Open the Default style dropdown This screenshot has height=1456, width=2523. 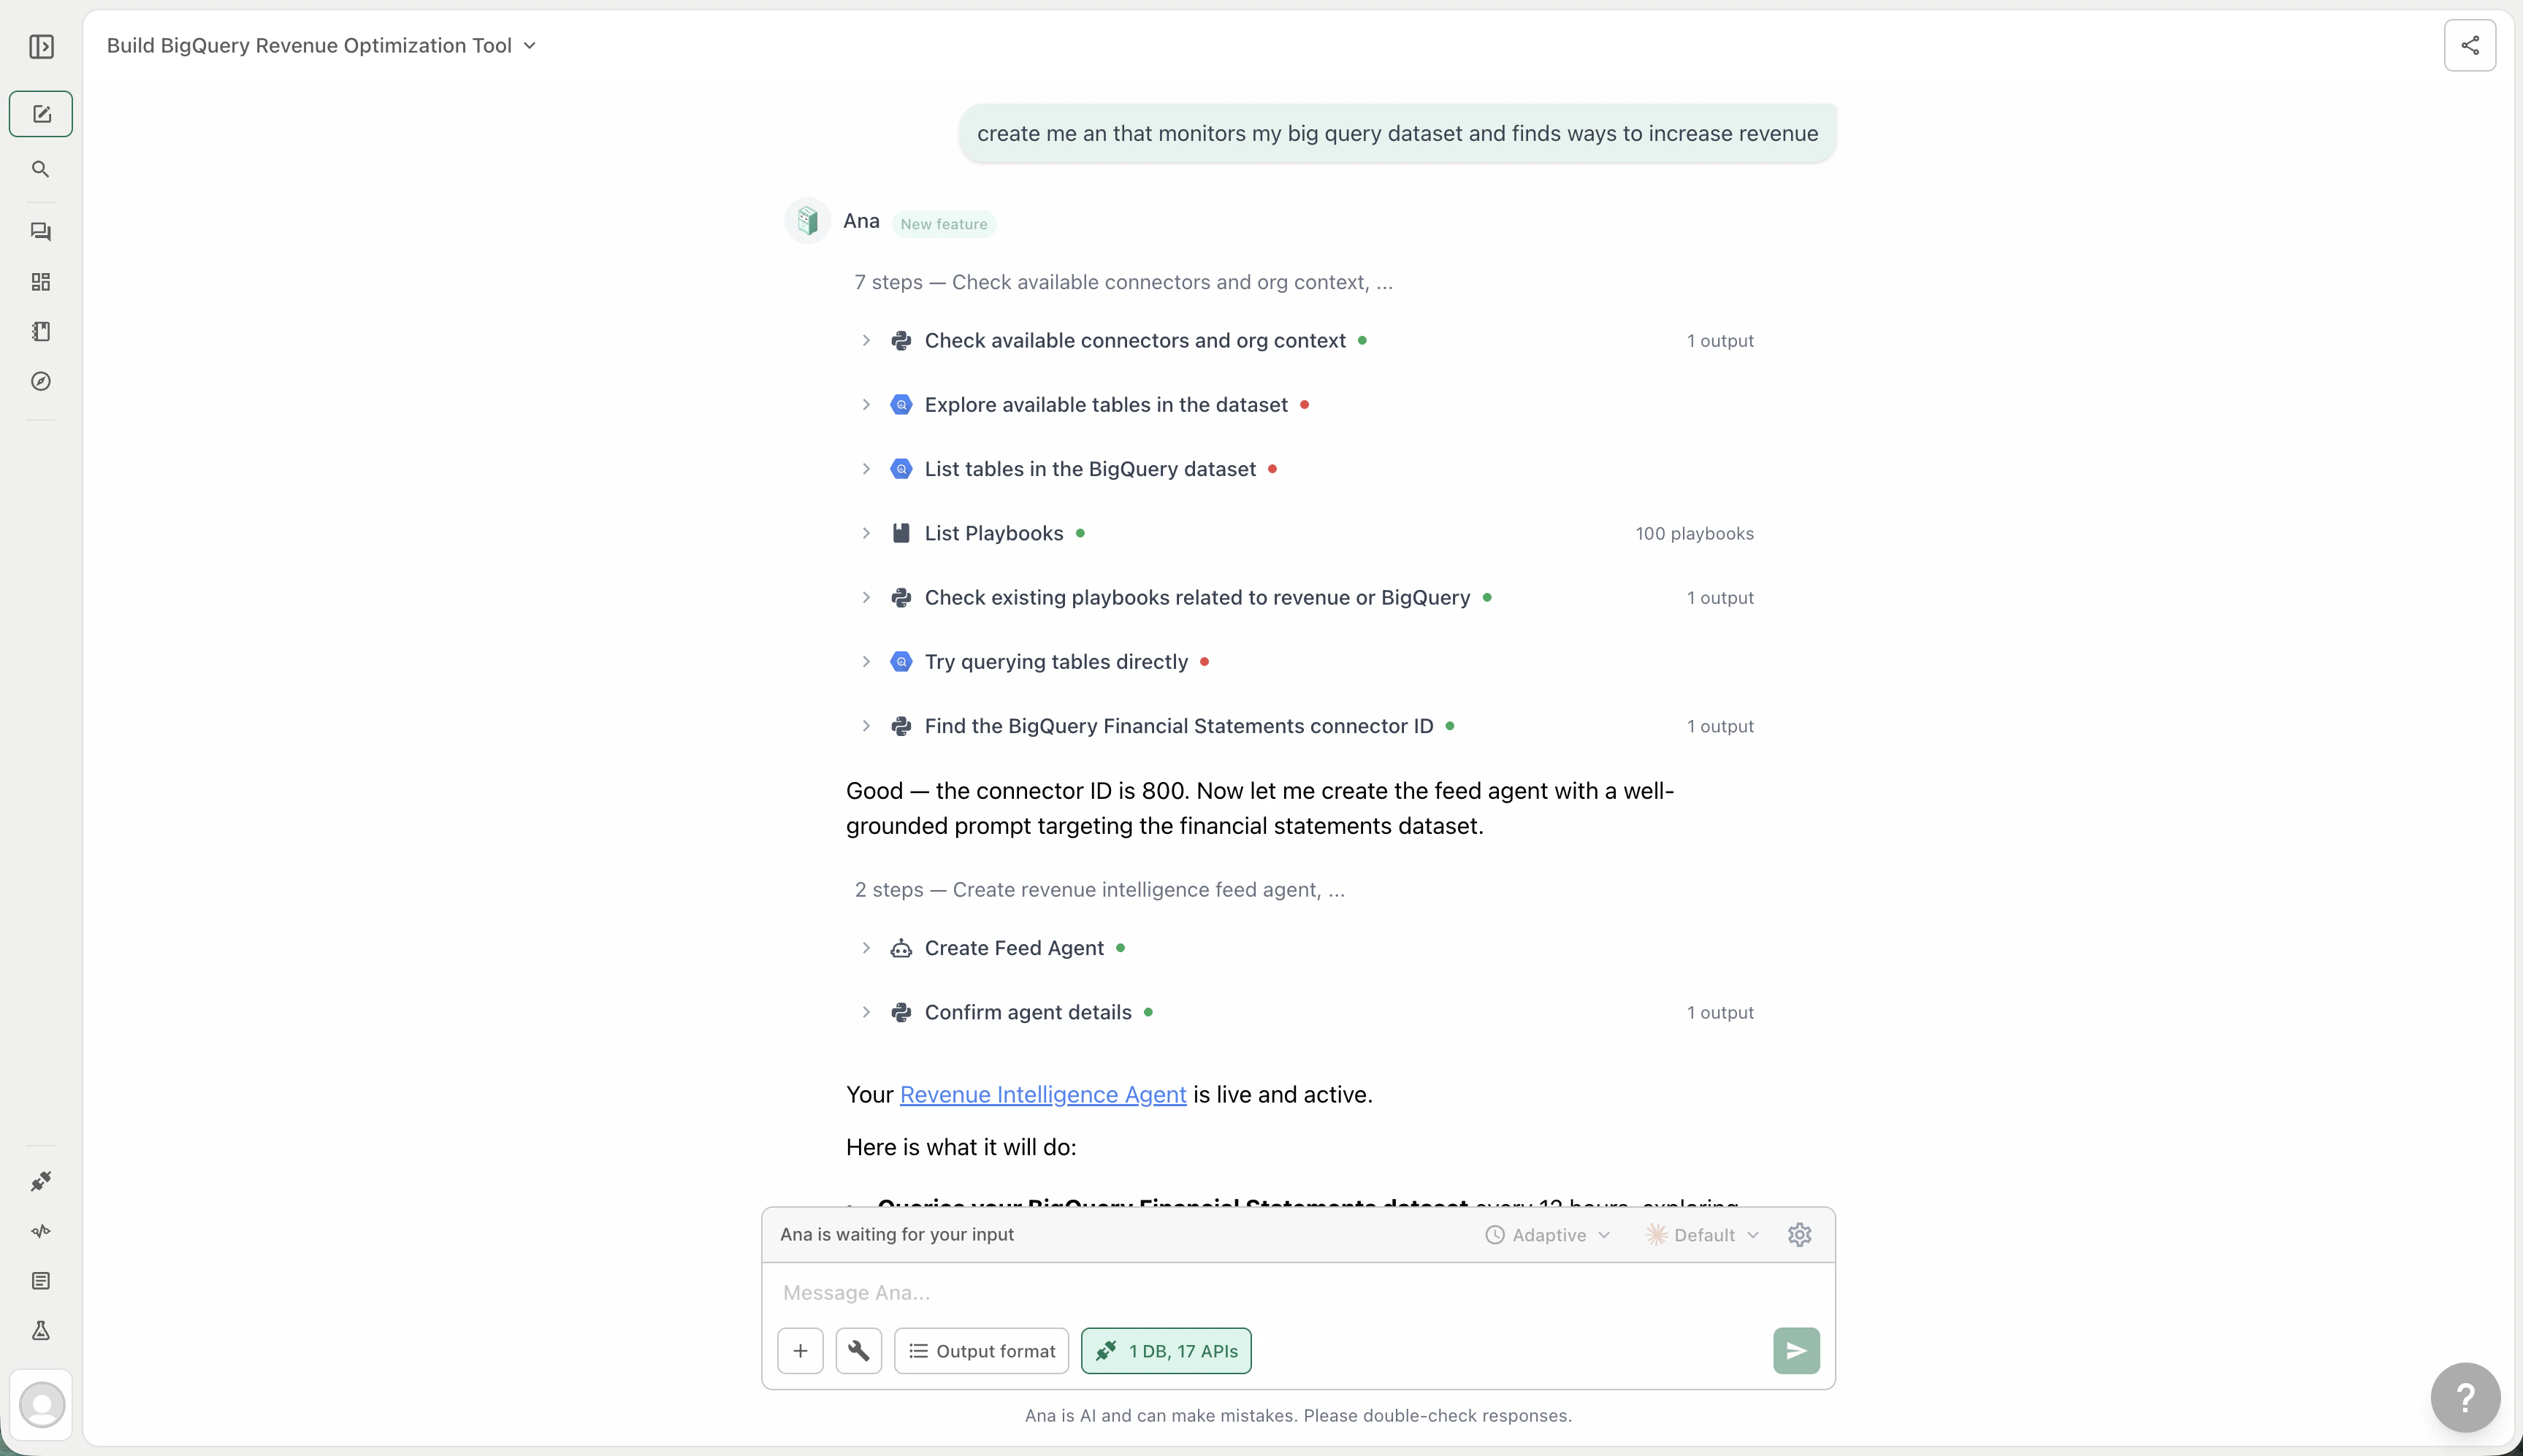click(x=1701, y=1234)
